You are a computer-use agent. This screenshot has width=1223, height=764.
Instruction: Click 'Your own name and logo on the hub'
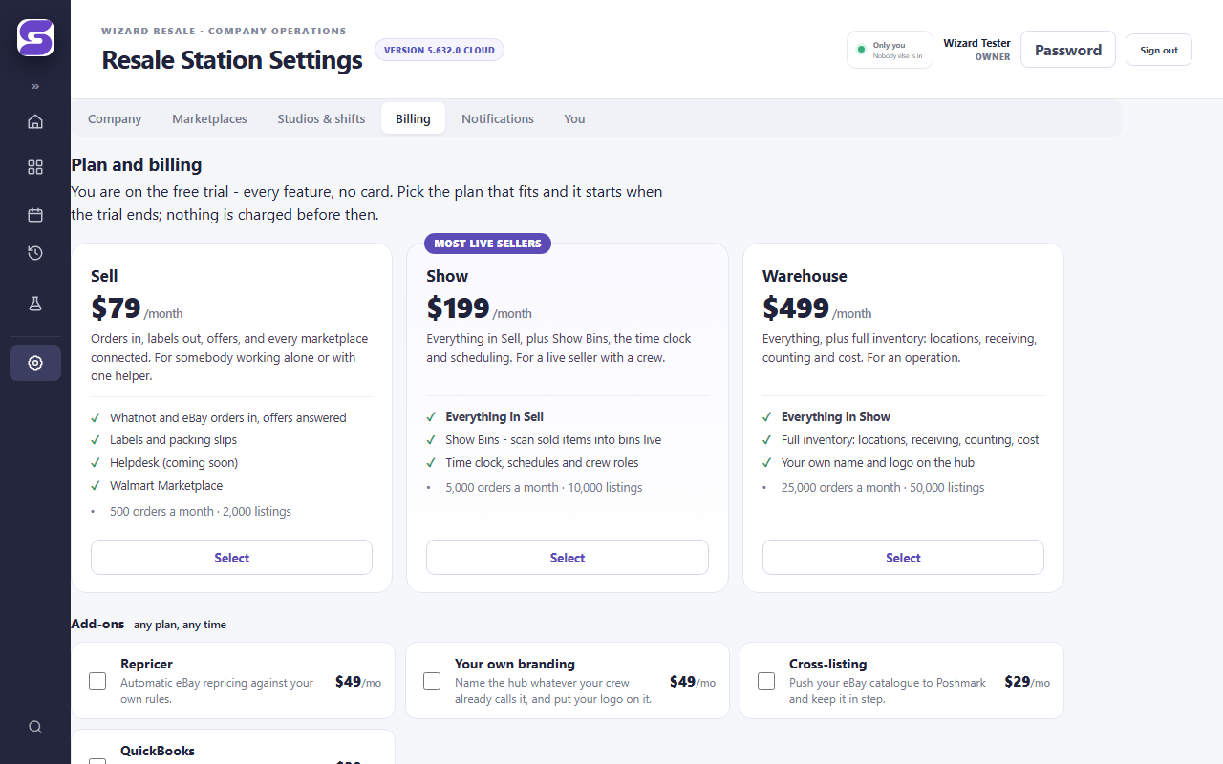coord(878,463)
